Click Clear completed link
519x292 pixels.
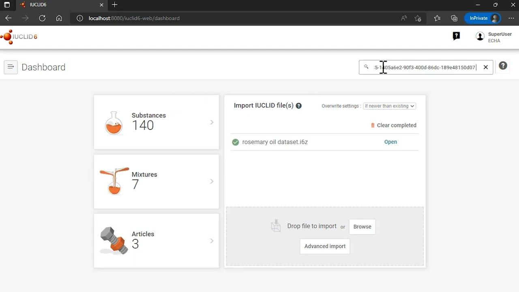click(x=397, y=125)
